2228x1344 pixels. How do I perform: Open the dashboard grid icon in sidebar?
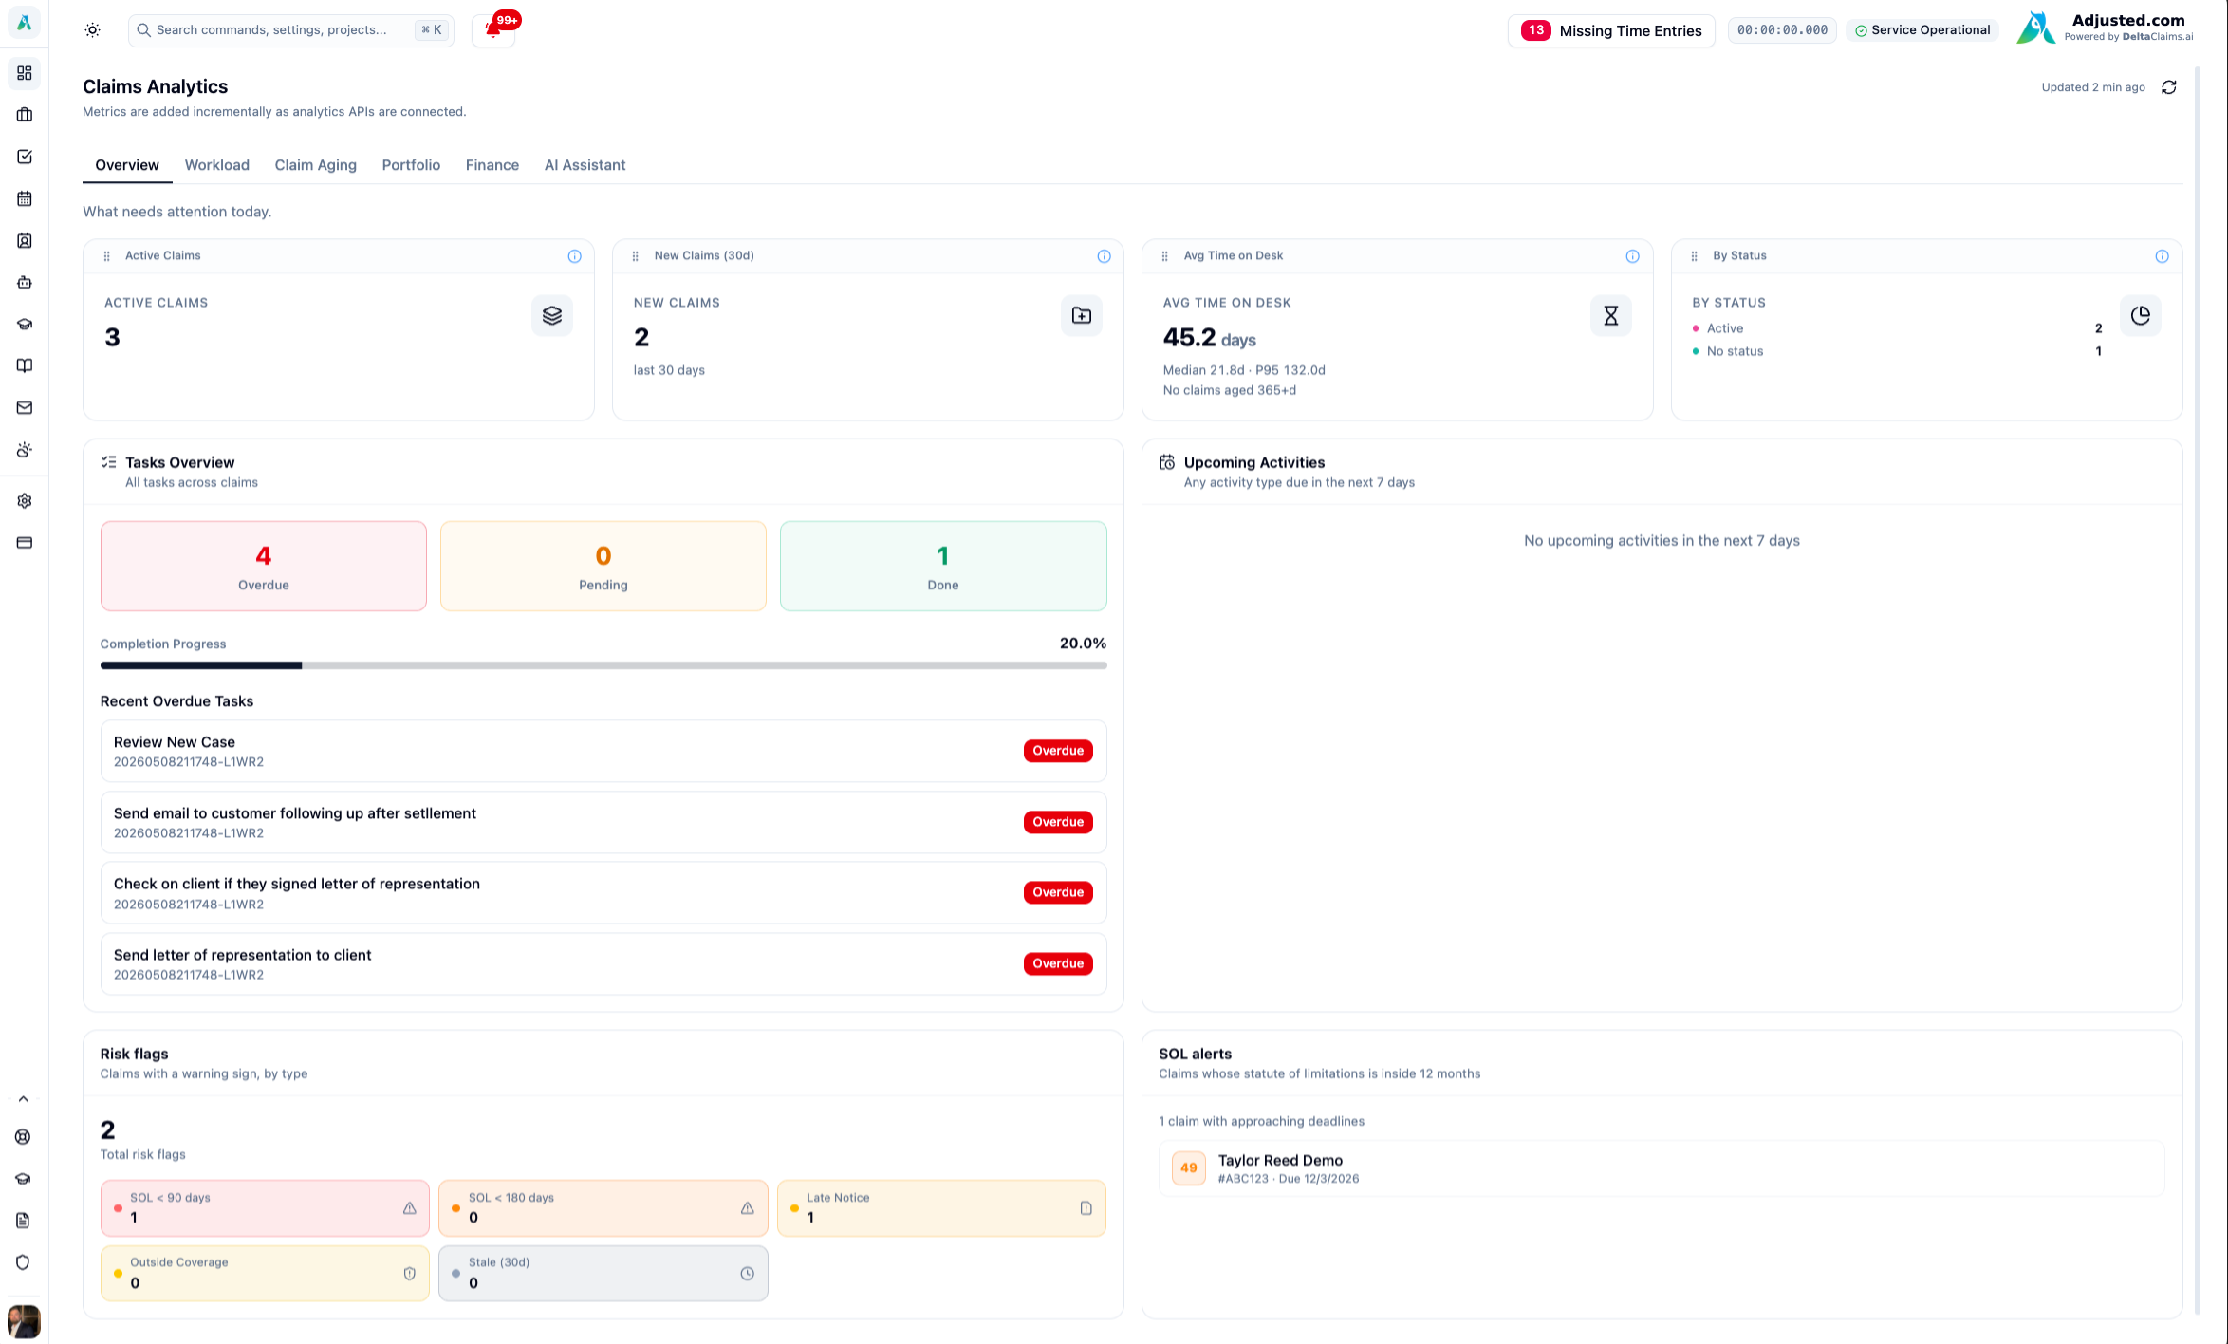[x=25, y=73]
